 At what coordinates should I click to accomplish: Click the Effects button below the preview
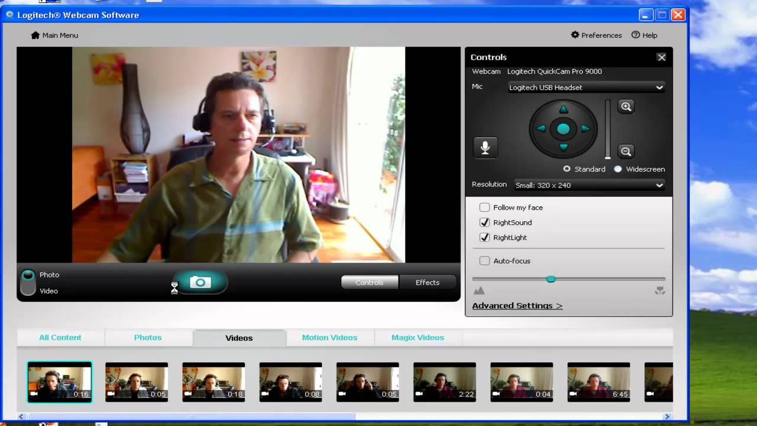coord(428,282)
